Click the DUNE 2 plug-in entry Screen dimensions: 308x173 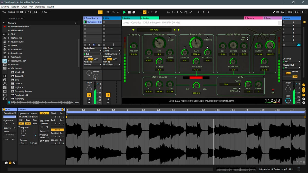click(x=18, y=84)
